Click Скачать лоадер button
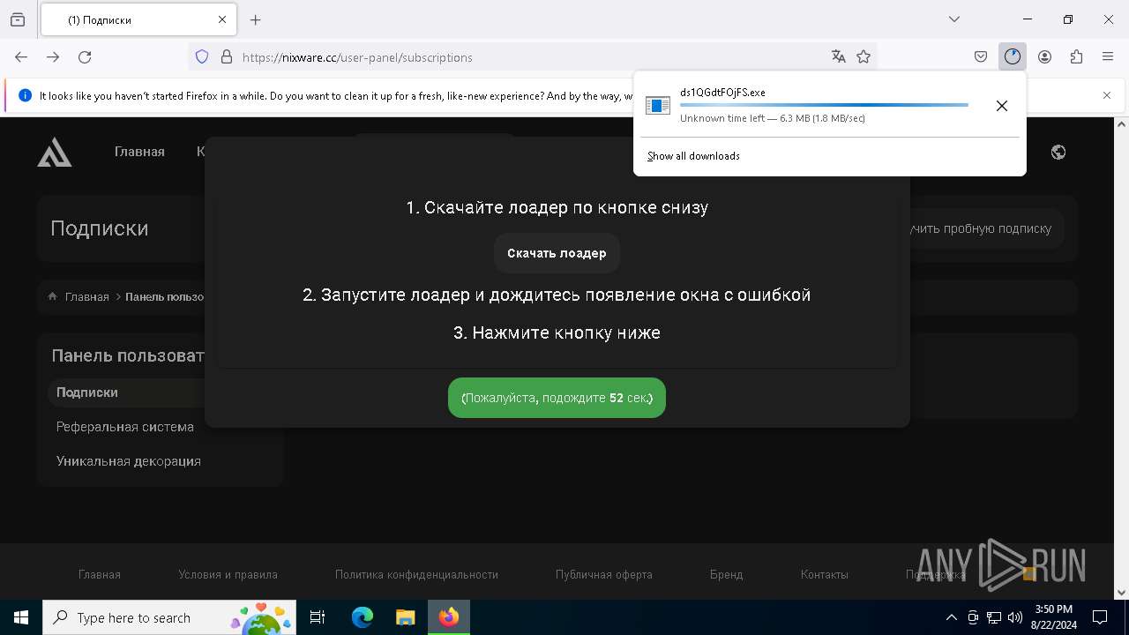This screenshot has width=1129, height=635. (557, 253)
